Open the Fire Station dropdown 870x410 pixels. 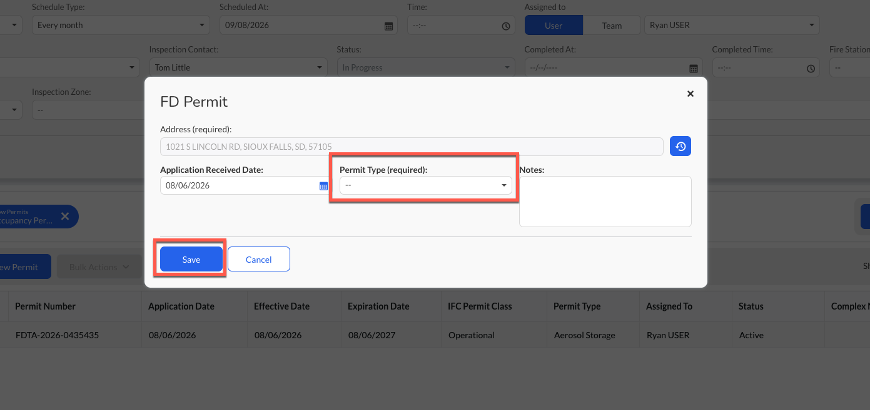[x=849, y=67]
